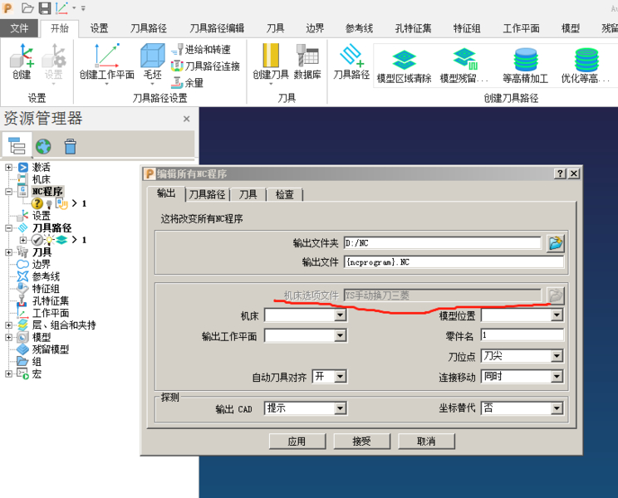This screenshot has height=498, width=618.
Task: Collapse the NC程序 tree node
Action: [8, 192]
